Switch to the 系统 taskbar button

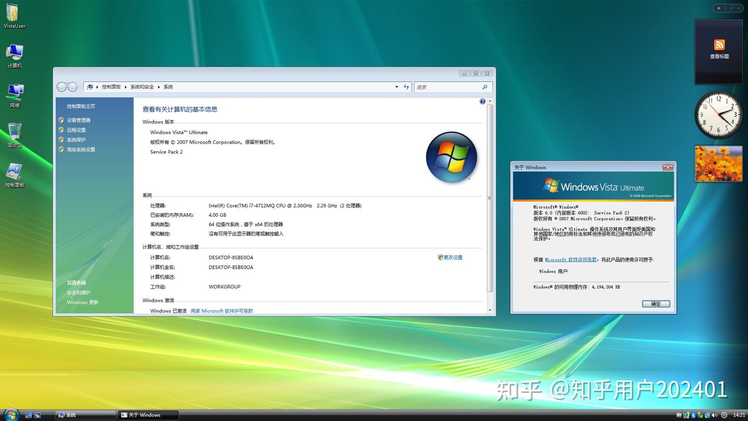[x=86, y=415]
